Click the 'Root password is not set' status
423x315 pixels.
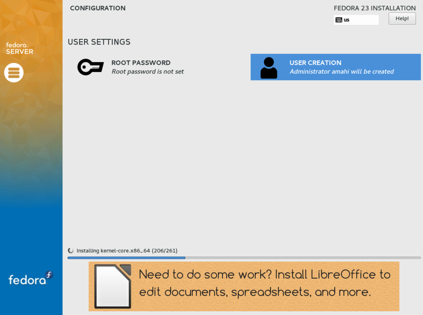(148, 72)
